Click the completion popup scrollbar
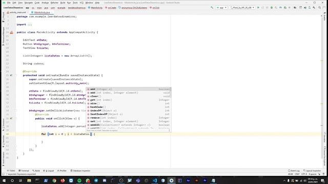Screen dimensions: 328x184 171,93
